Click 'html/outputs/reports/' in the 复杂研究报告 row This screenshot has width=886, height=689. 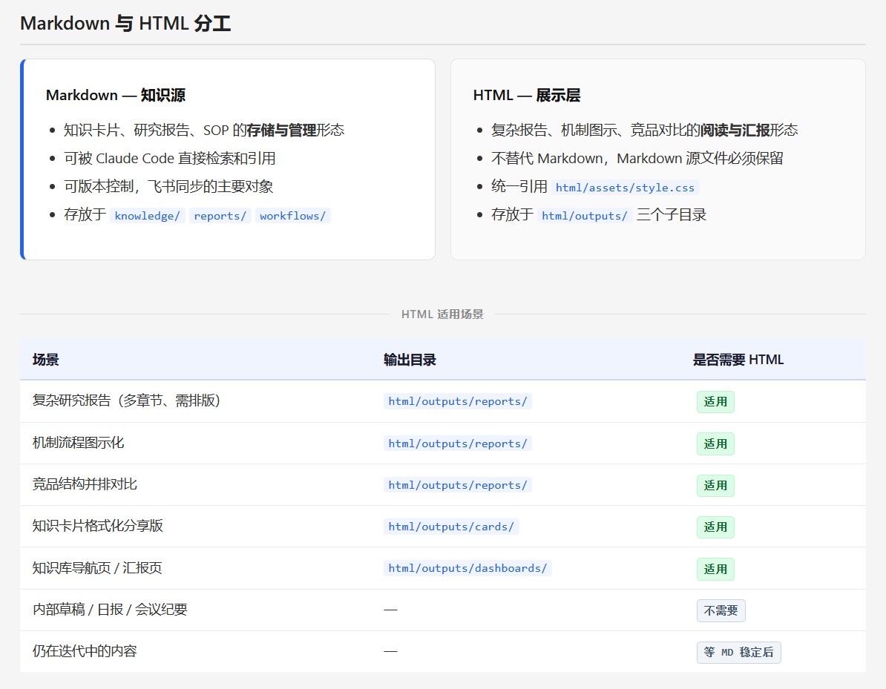(x=458, y=401)
